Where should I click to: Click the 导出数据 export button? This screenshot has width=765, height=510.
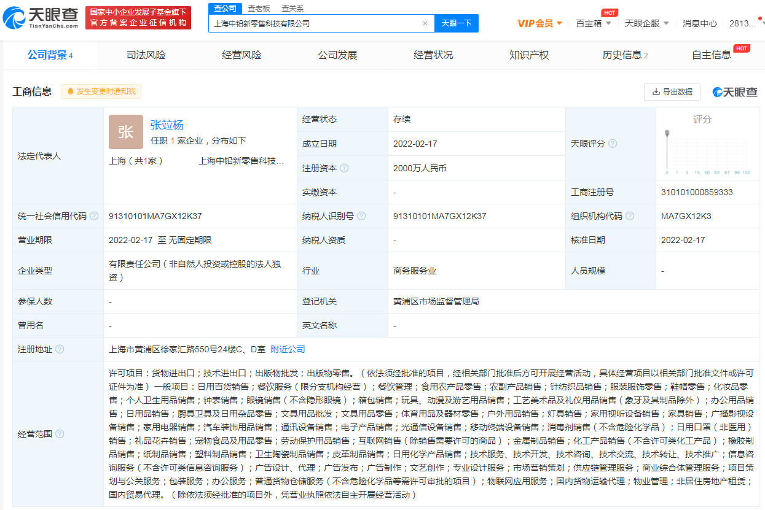(672, 91)
